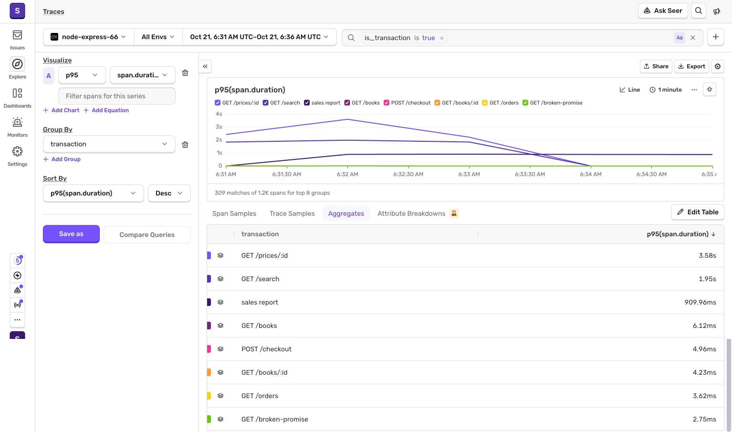732x432 pixels.
Task: Change the p95 aggregate function dropdown
Action: (x=82, y=75)
